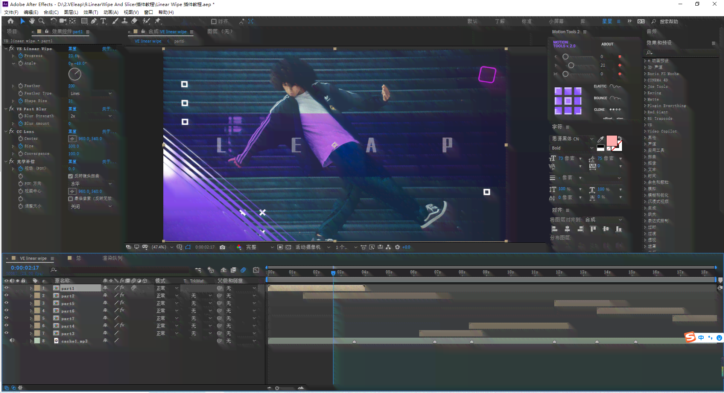Screen dimensions: 724x393
Task: Toggle the 反转镜头扭曲 checkbox
Action: click(70, 176)
